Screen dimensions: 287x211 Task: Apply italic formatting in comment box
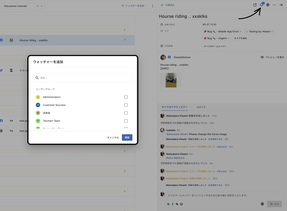click(172, 204)
